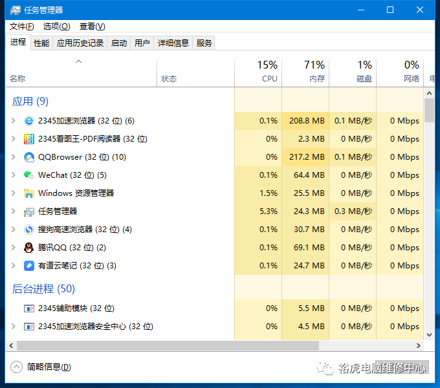440x388 pixels.
Task: Expand the QQBrowser process group
Action: (13, 157)
